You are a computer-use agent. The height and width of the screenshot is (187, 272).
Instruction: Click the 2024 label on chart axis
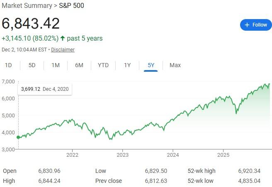pos(173,155)
